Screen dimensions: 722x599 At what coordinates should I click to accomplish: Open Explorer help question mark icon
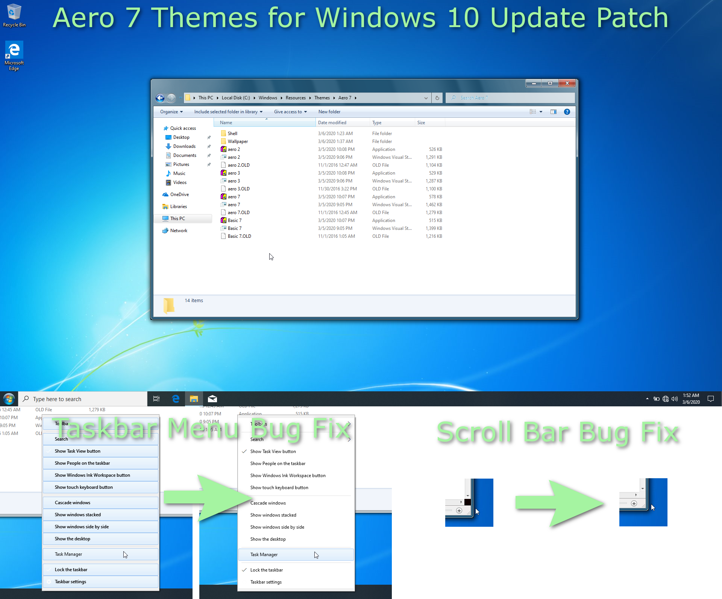[567, 112]
